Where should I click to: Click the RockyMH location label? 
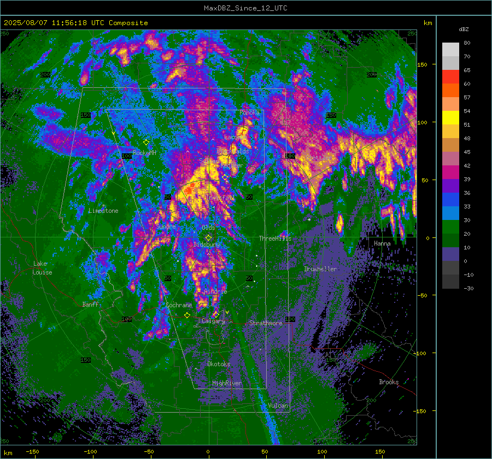point(144,153)
